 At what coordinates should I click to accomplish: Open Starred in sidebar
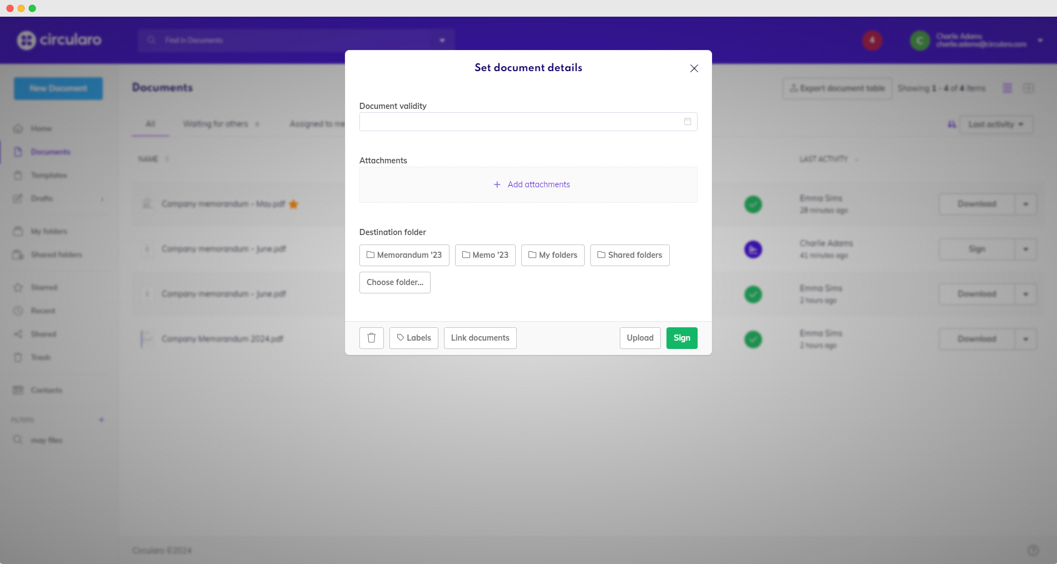coord(44,287)
